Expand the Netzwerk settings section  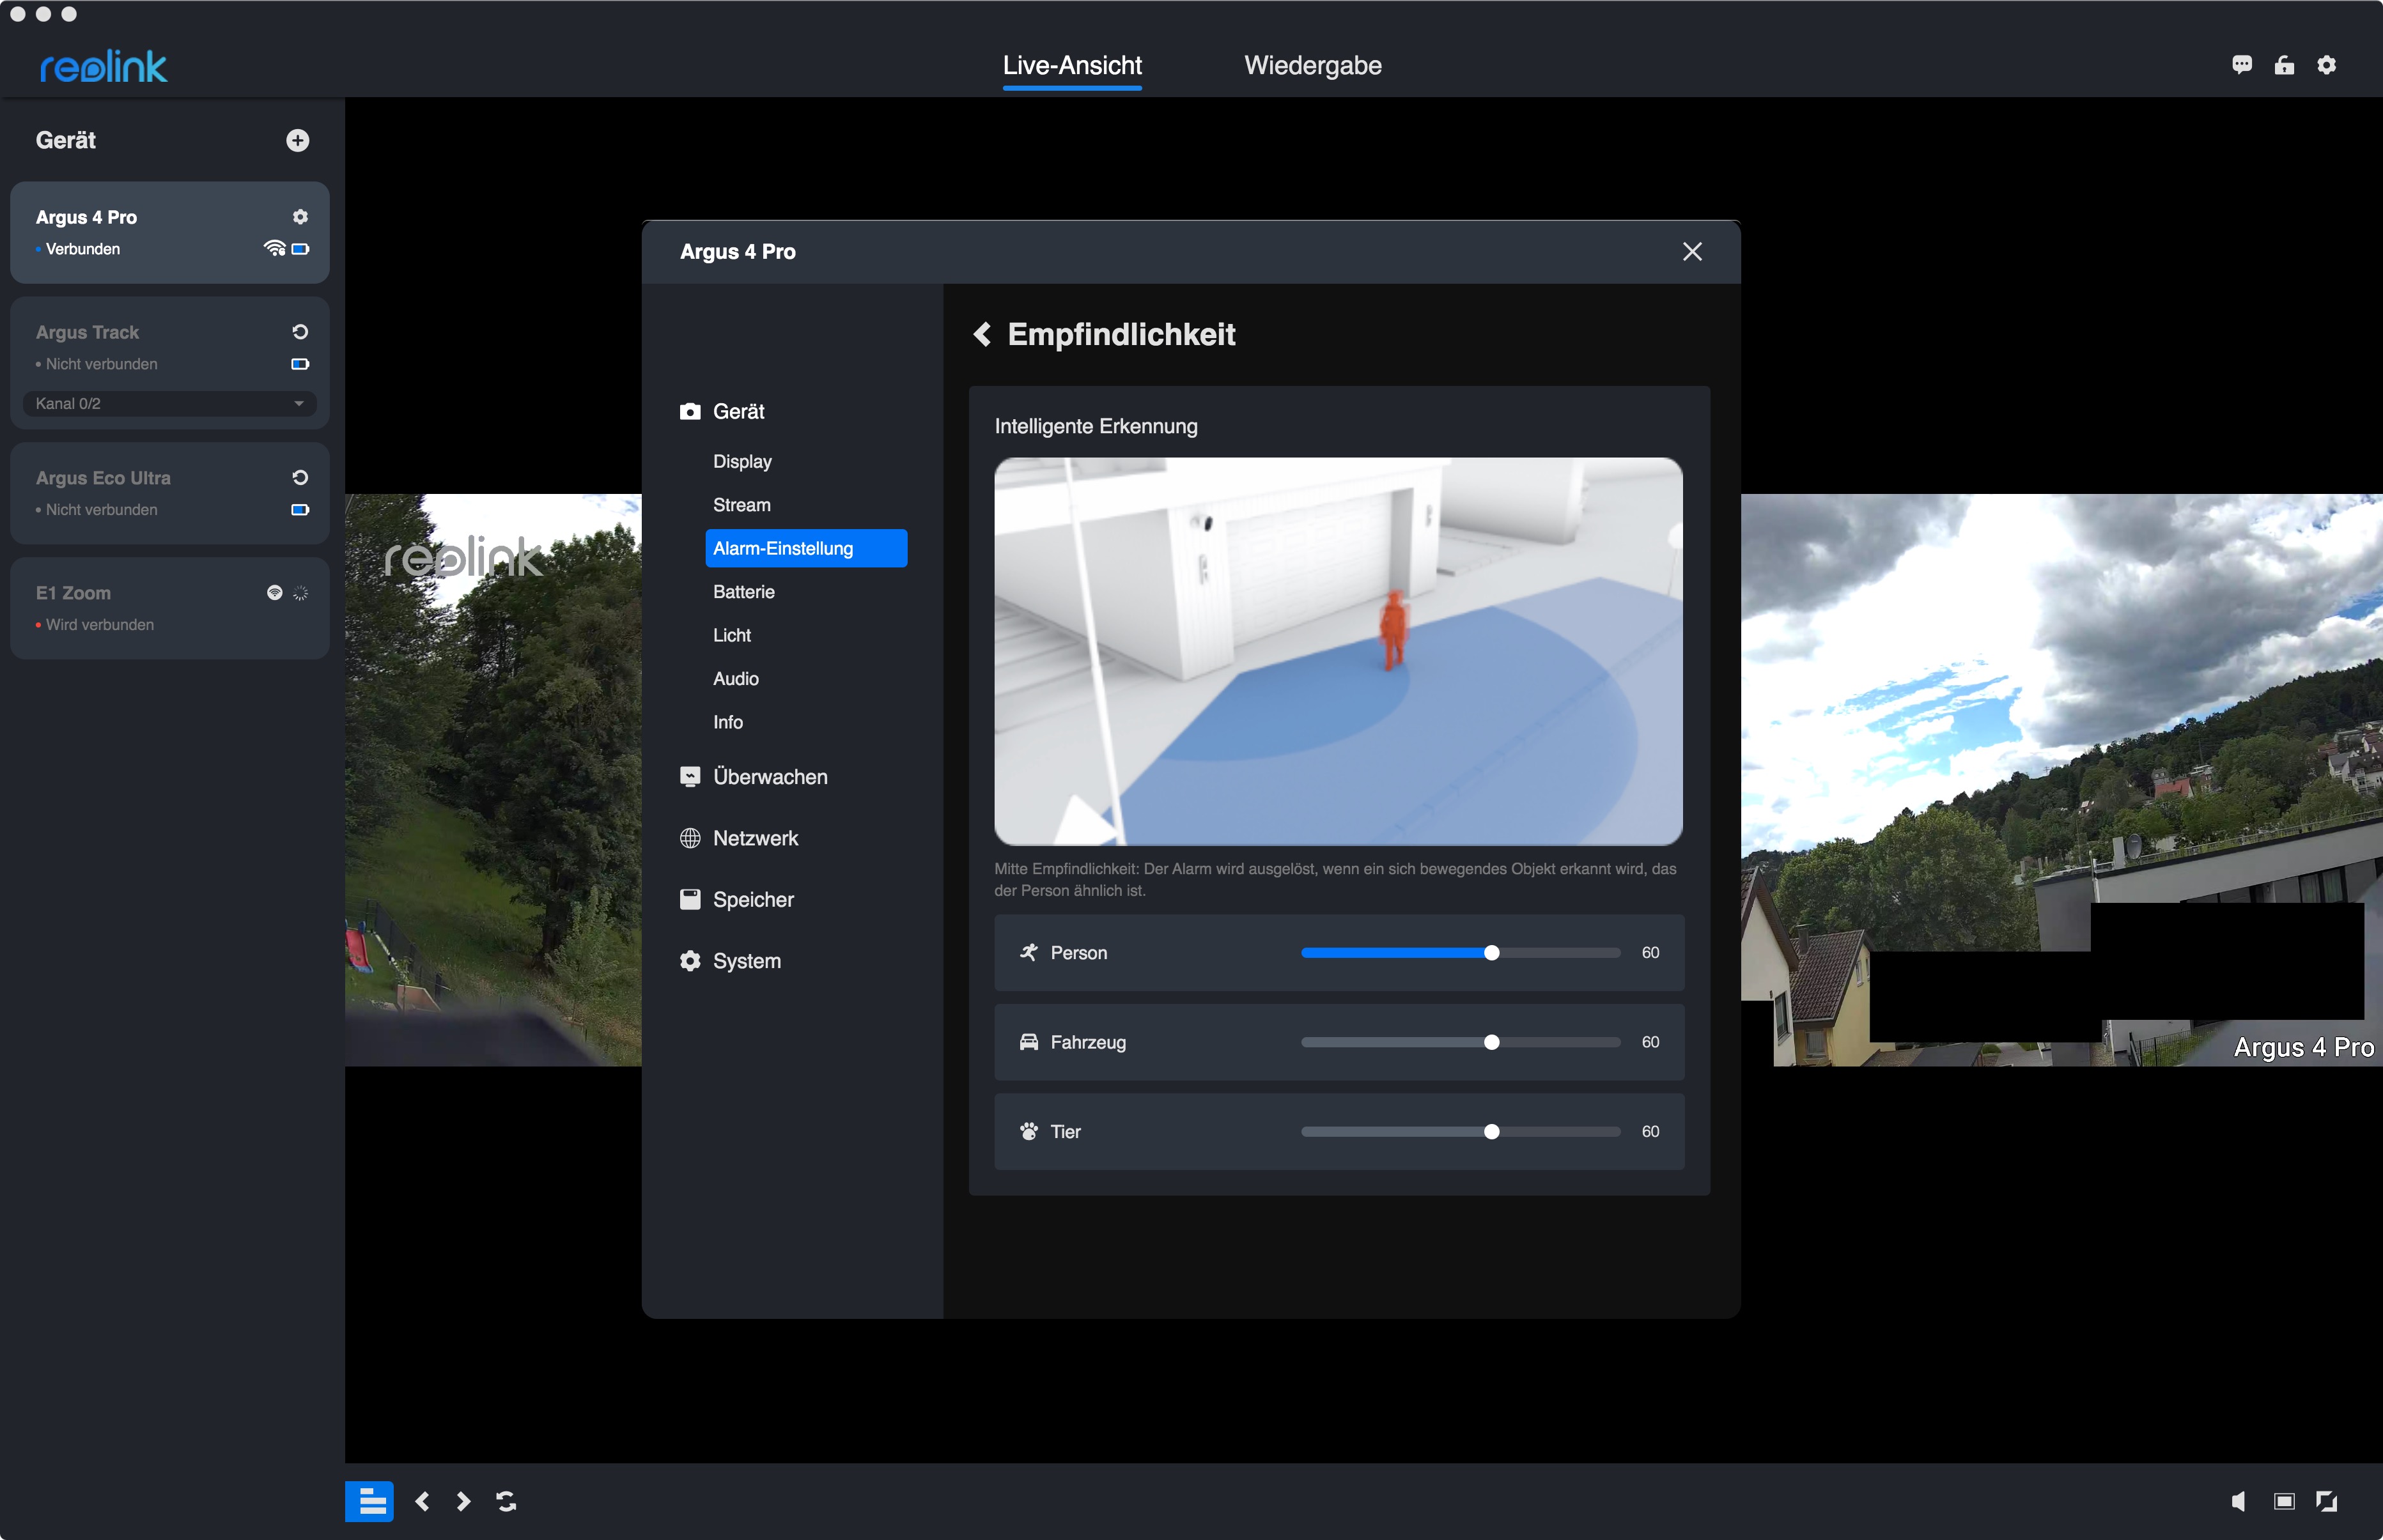click(x=756, y=838)
